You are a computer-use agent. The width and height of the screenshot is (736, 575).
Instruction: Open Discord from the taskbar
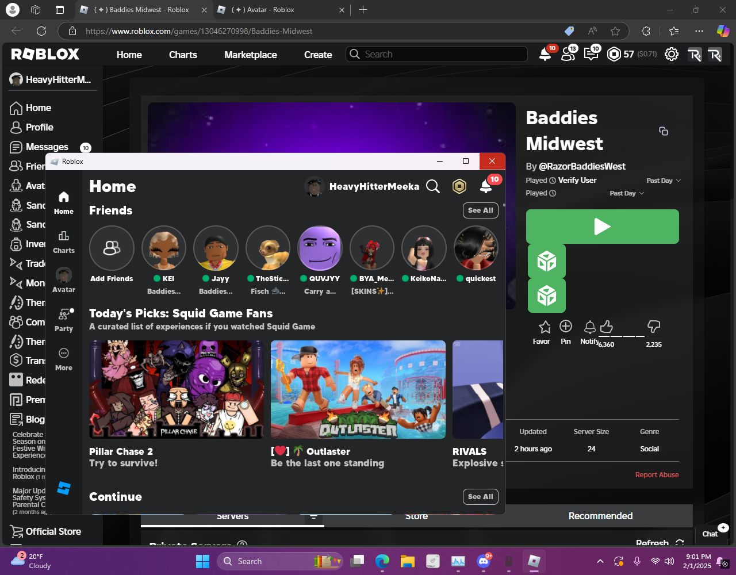484,561
